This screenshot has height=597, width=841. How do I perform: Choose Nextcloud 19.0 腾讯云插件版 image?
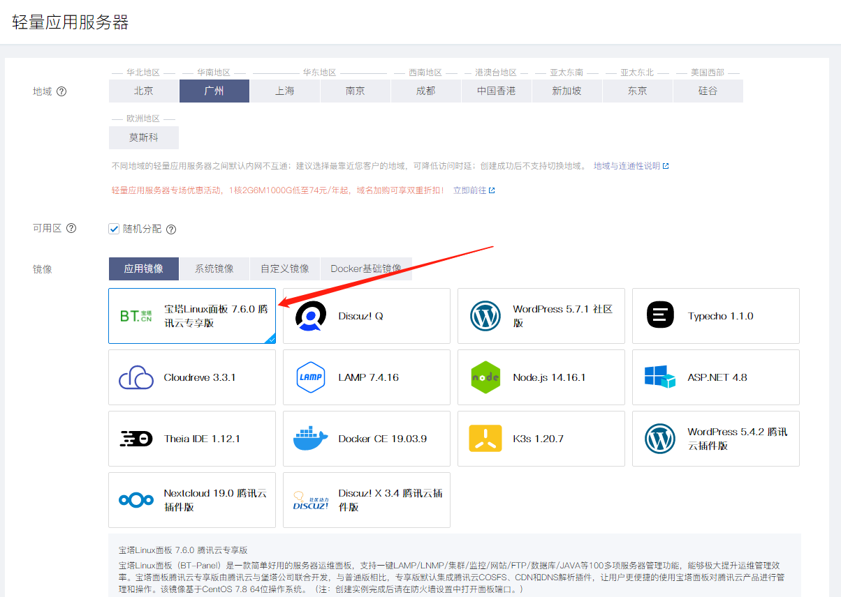coord(192,500)
